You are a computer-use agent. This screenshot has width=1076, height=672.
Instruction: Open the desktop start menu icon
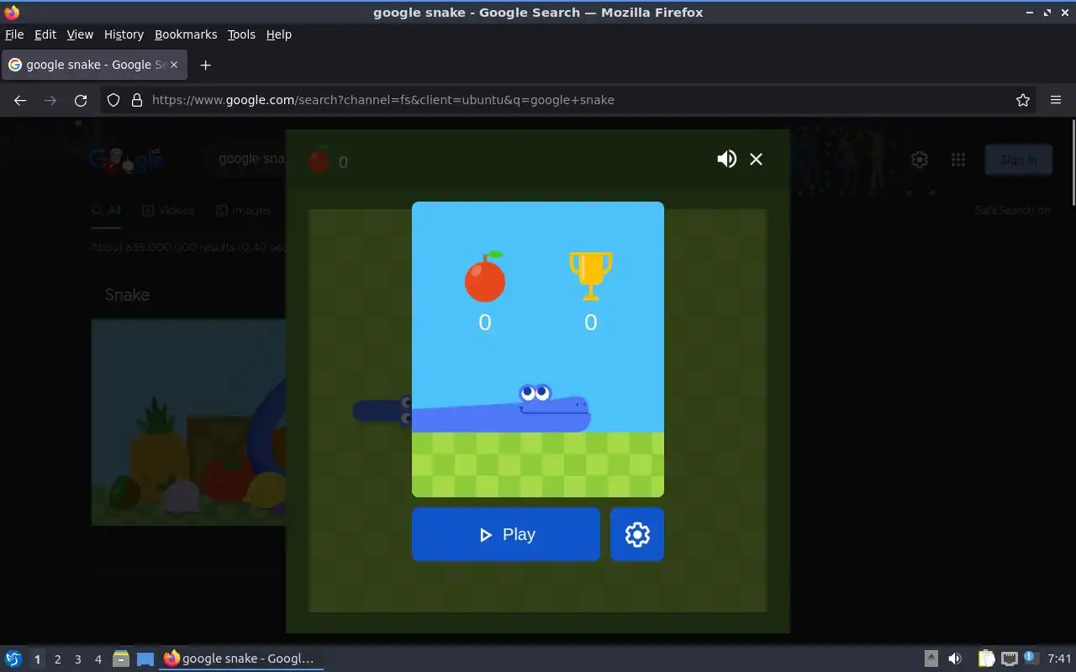(x=13, y=659)
